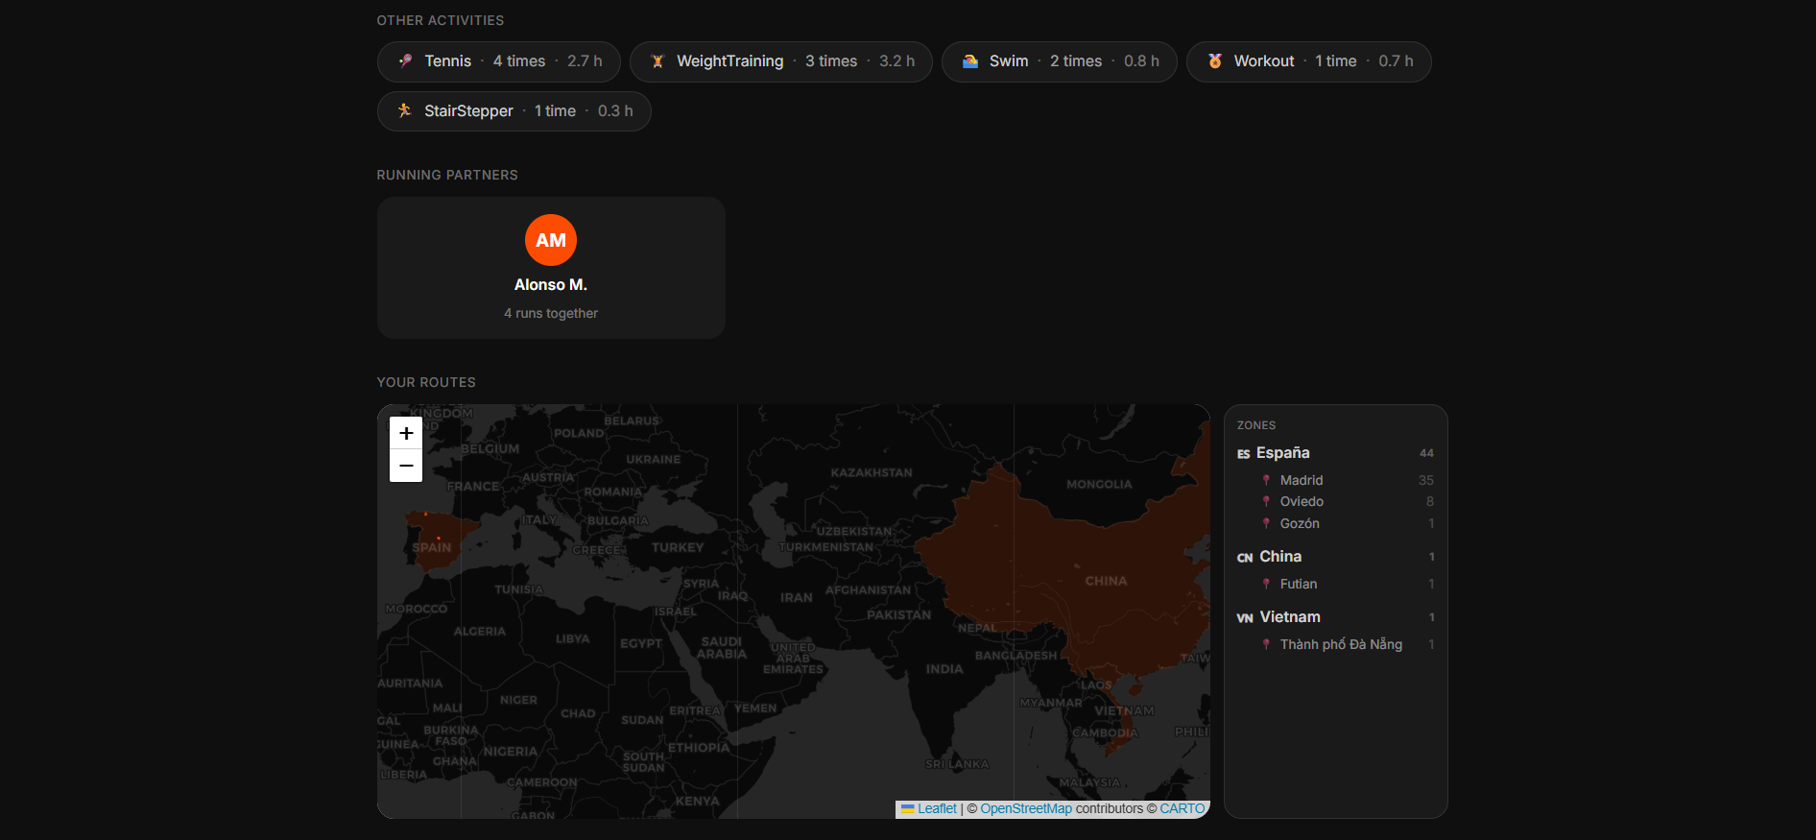Select the España zone heading
1816x840 pixels.
pos(1283,453)
